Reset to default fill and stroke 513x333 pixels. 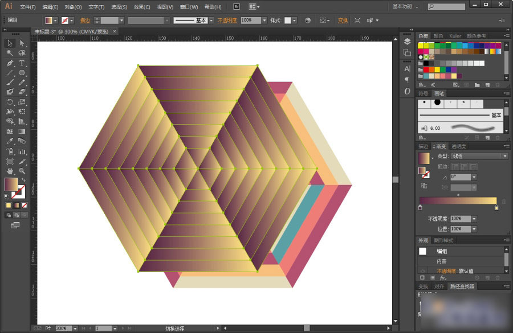7,196
